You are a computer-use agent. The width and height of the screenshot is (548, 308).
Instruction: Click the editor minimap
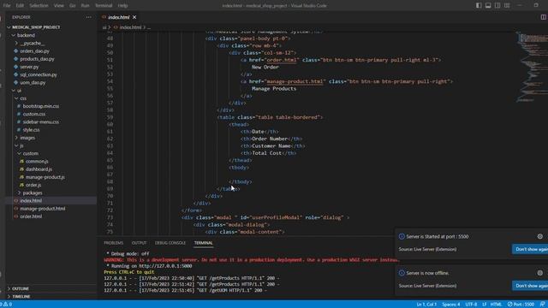pyautogui.click(x=532, y=67)
